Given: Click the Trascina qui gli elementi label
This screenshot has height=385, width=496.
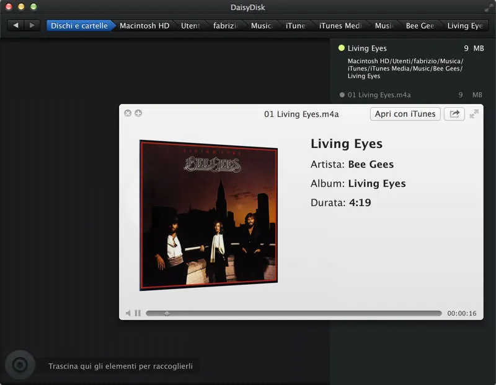Looking at the screenshot, I should tap(120, 366).
